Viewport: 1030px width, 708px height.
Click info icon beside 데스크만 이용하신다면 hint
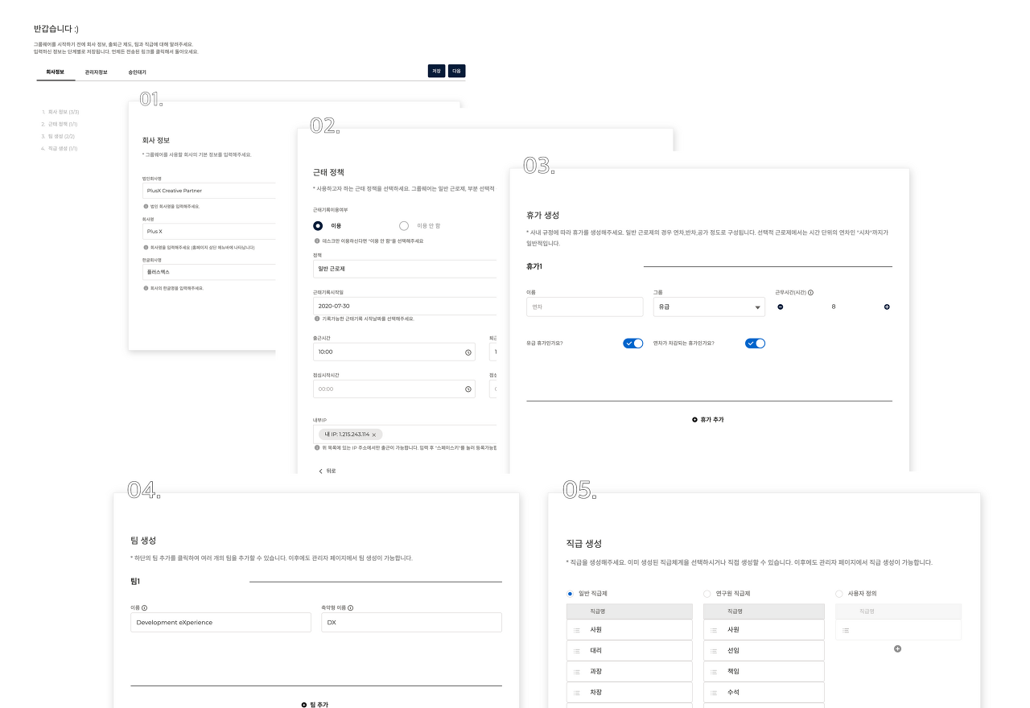(316, 241)
